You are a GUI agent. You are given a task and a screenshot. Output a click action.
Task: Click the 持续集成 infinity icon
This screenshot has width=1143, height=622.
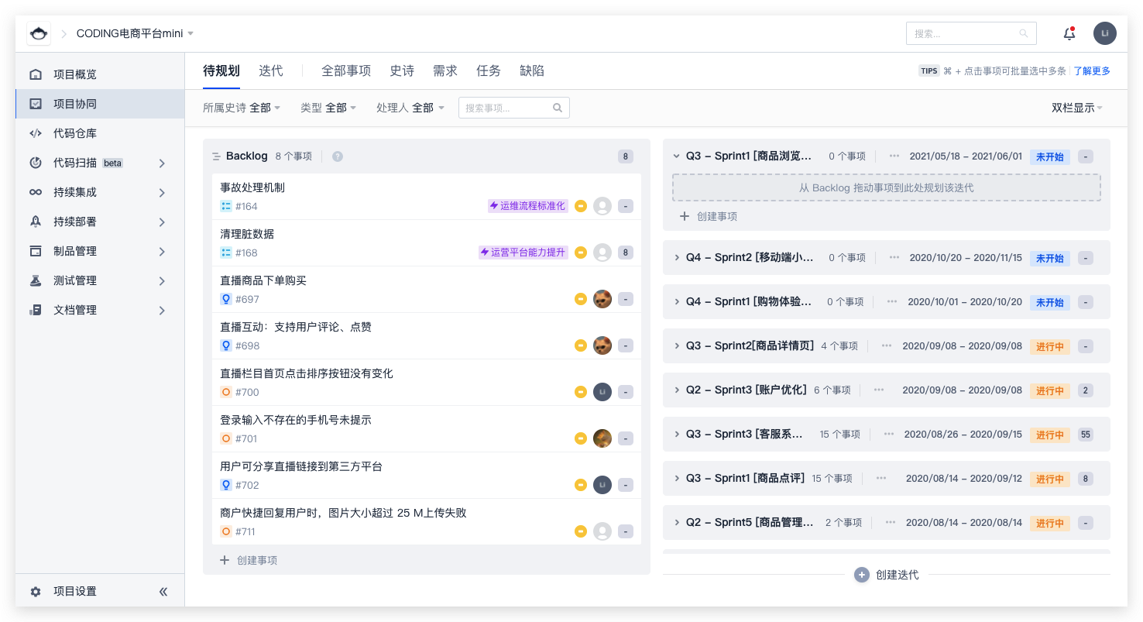click(36, 192)
